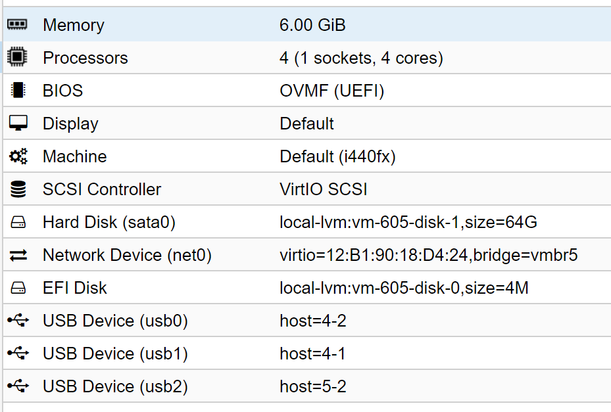
Task: Select the USB Device usb1 row label
Action: click(x=115, y=354)
